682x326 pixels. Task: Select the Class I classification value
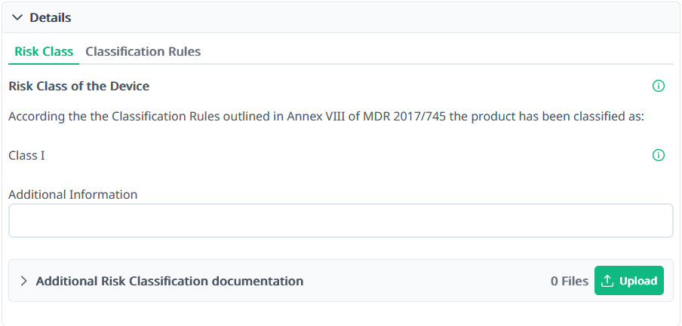[x=27, y=156]
